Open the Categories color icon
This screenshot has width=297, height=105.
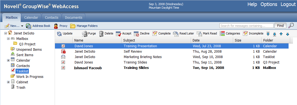pyautogui.click(x=222, y=33)
